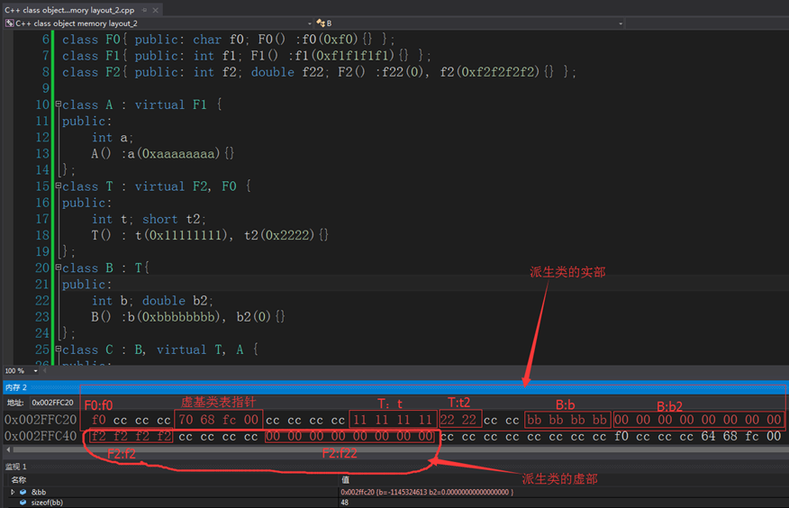Click the T() constructor line
The height and width of the screenshot is (508, 789).
pos(210,235)
